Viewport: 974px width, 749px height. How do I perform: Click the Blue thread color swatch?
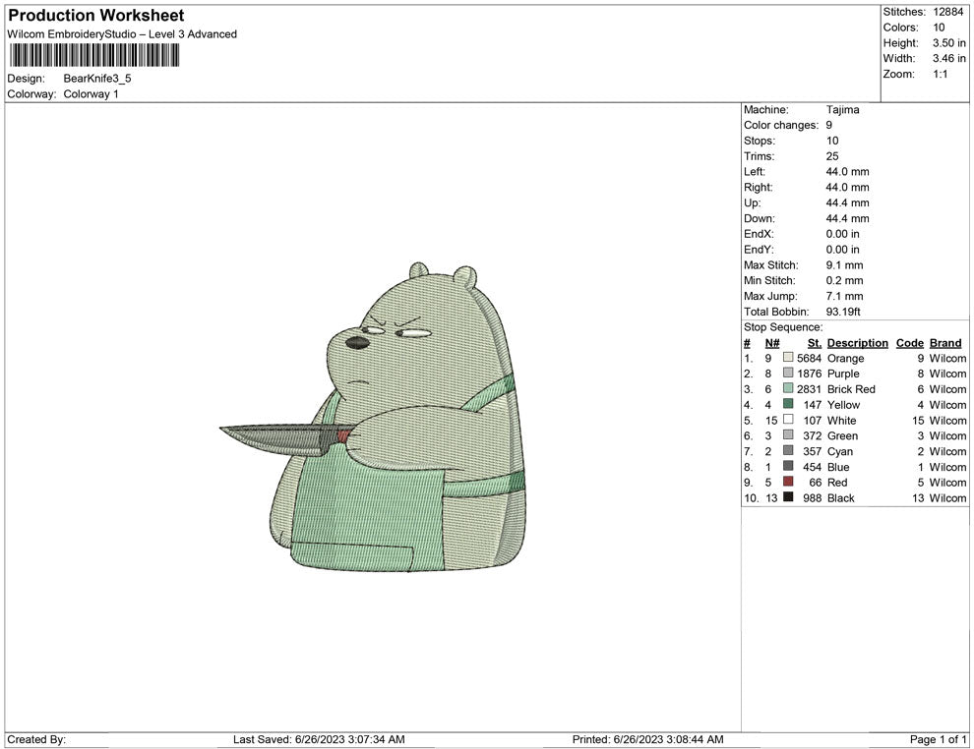[788, 466]
